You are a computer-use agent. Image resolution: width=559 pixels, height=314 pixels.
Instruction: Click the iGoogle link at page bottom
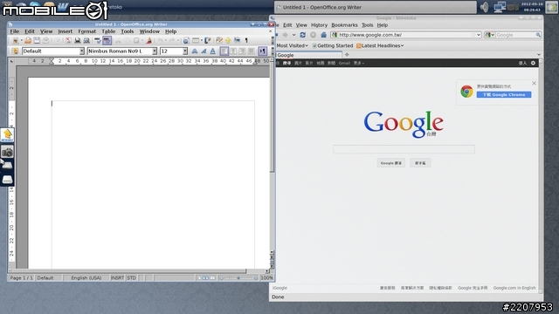coord(279,288)
